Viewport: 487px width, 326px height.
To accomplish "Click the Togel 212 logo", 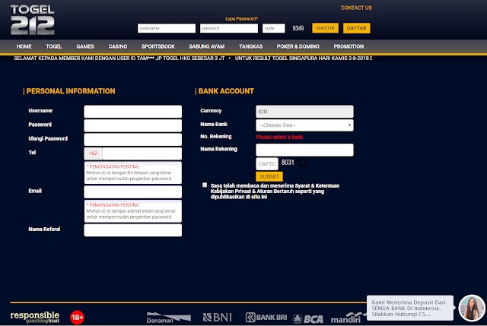I will coord(32,20).
